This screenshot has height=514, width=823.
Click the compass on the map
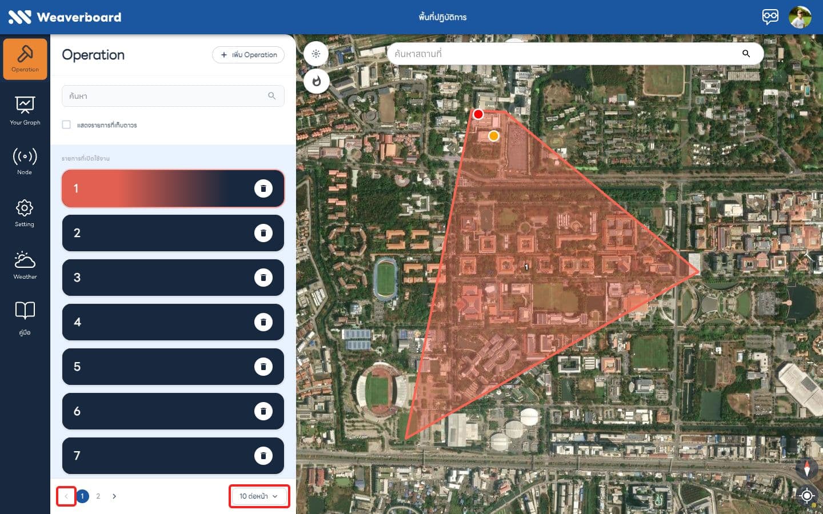[806, 468]
